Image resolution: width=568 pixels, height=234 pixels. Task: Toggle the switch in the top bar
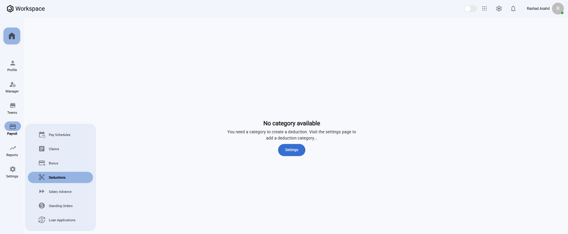(x=471, y=9)
